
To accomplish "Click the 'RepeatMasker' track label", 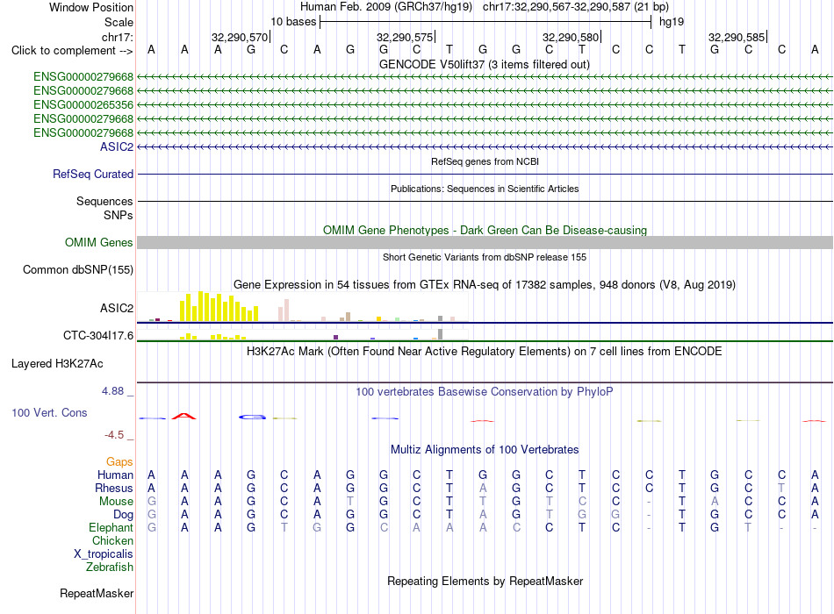I will pyautogui.click(x=97, y=593).
